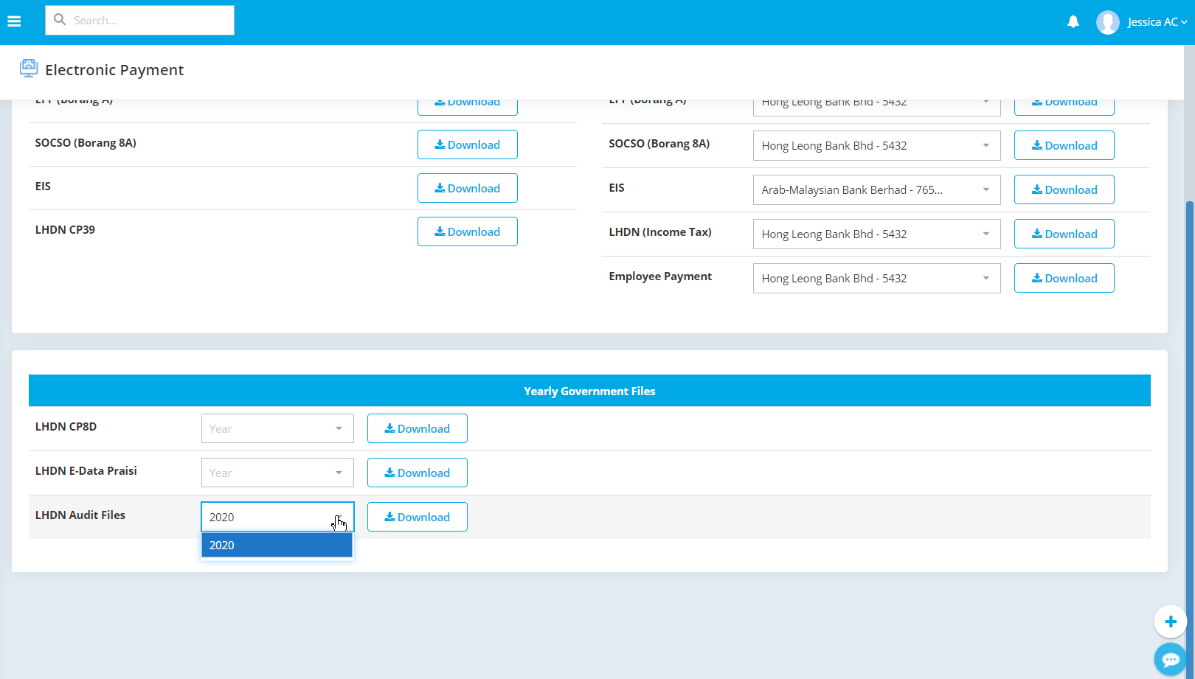Screen dimensions: 1195x679
Task: Open the EIS bank dropdown
Action: click(876, 189)
